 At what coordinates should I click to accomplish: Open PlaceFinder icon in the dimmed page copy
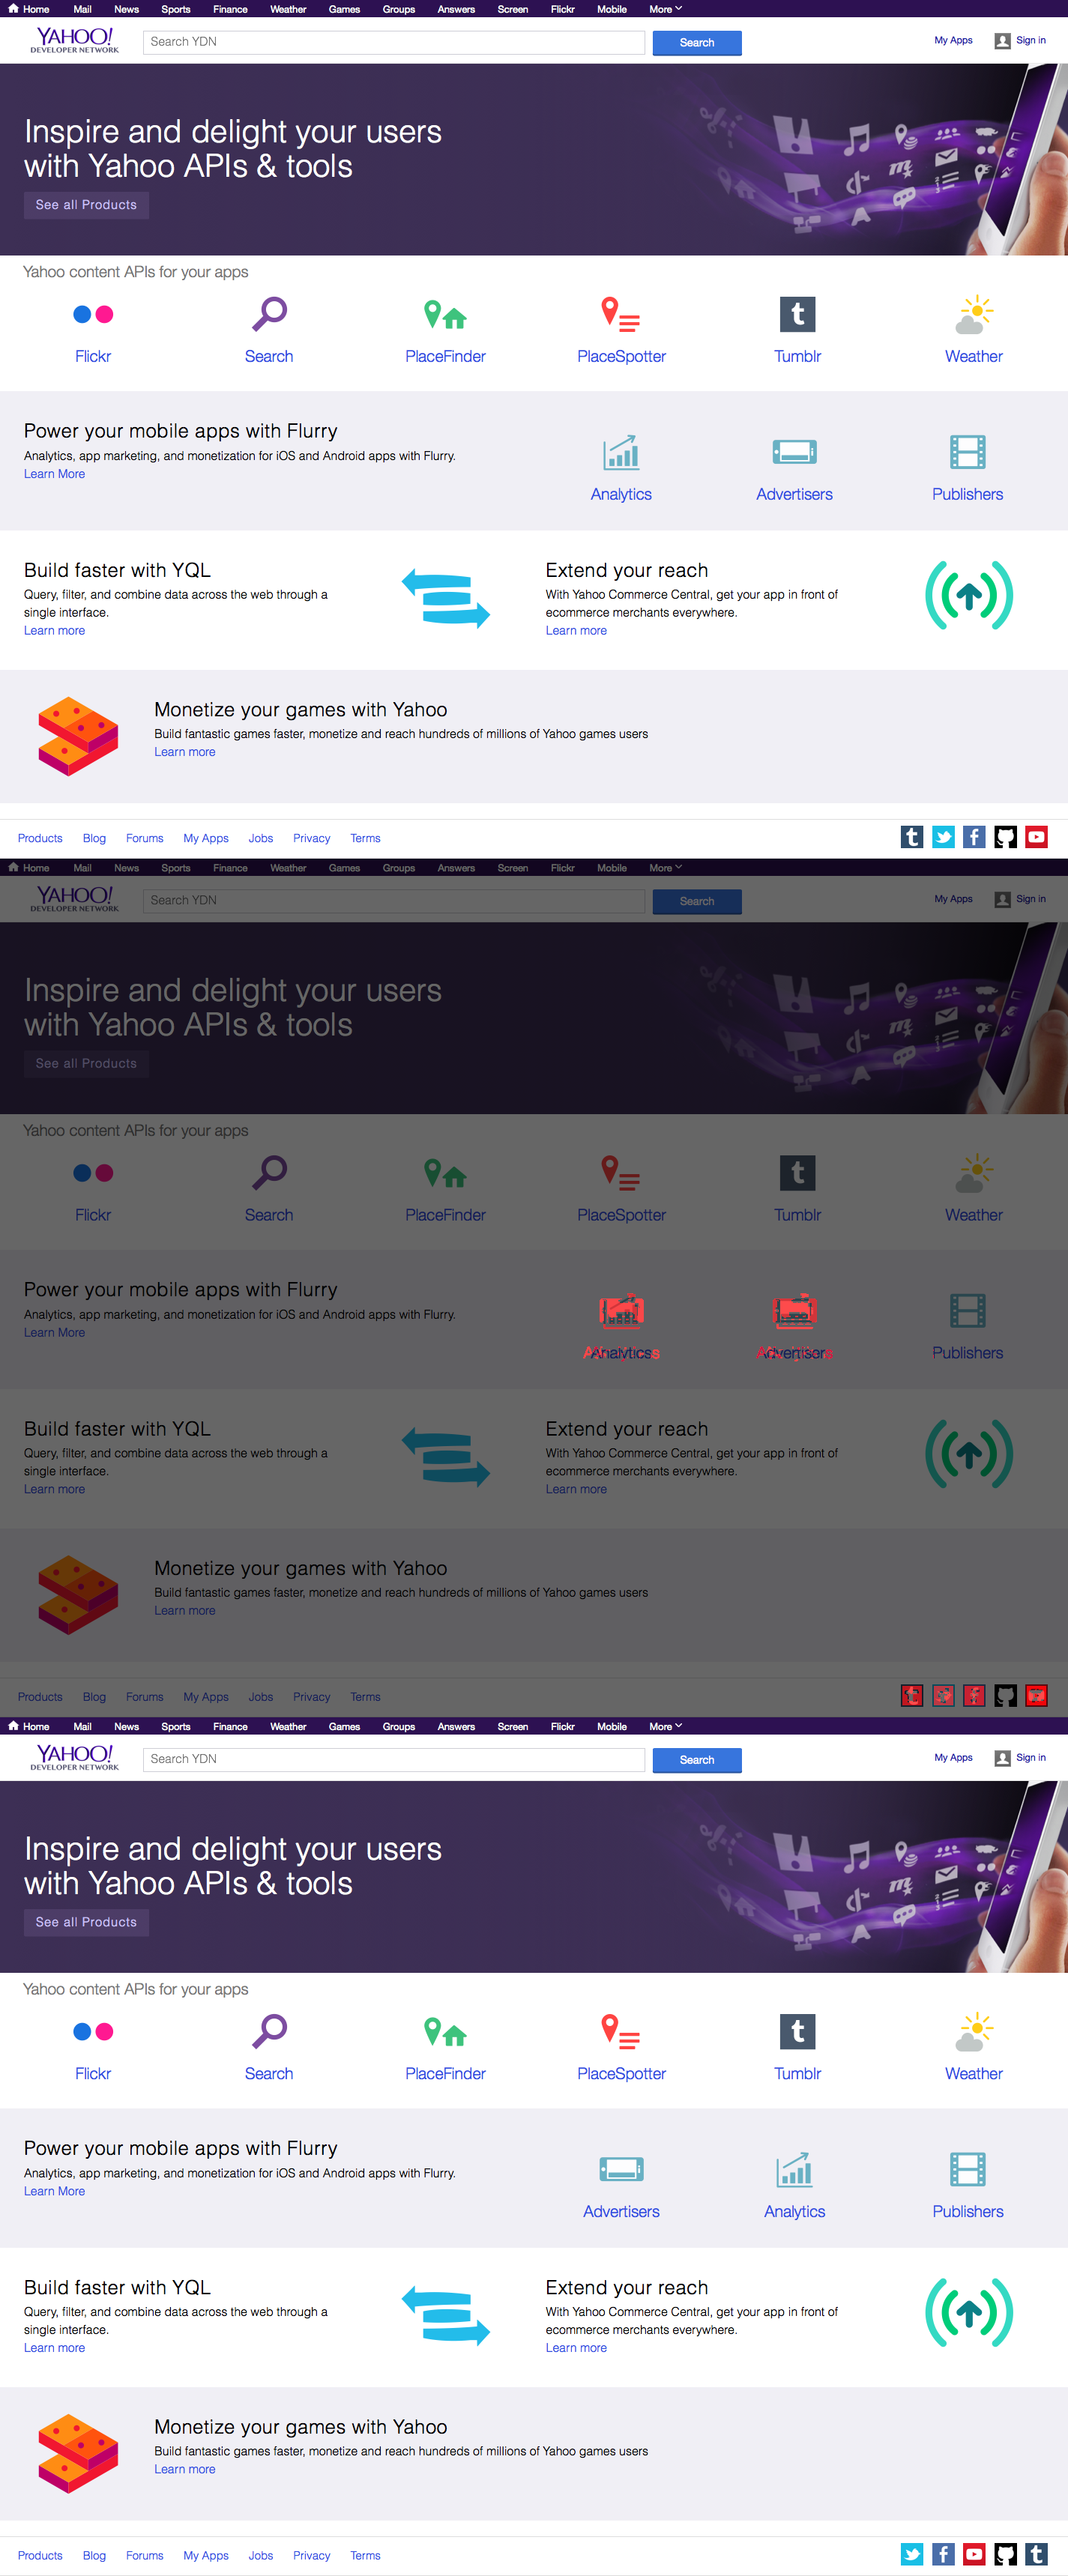445,1173
